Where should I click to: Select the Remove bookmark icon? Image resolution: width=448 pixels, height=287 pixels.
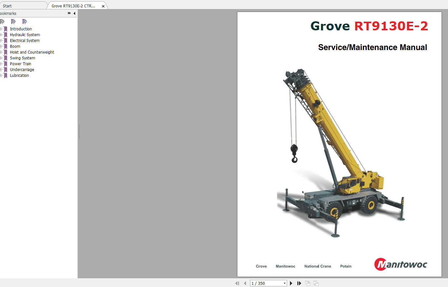tap(2, 22)
